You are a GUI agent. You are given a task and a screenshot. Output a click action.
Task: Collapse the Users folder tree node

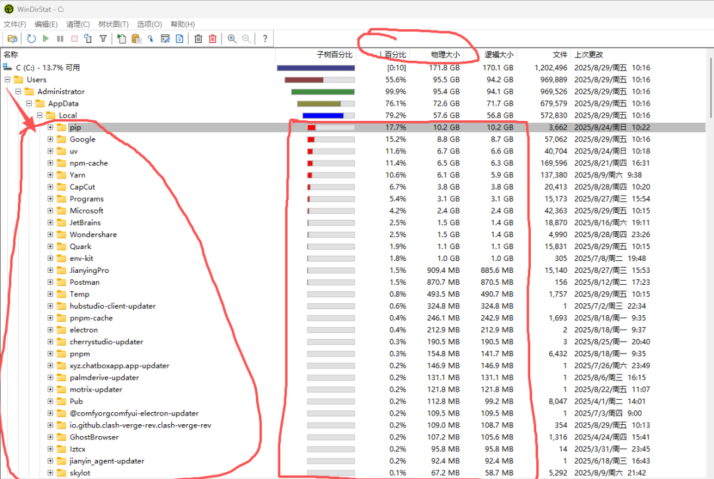click(7, 80)
